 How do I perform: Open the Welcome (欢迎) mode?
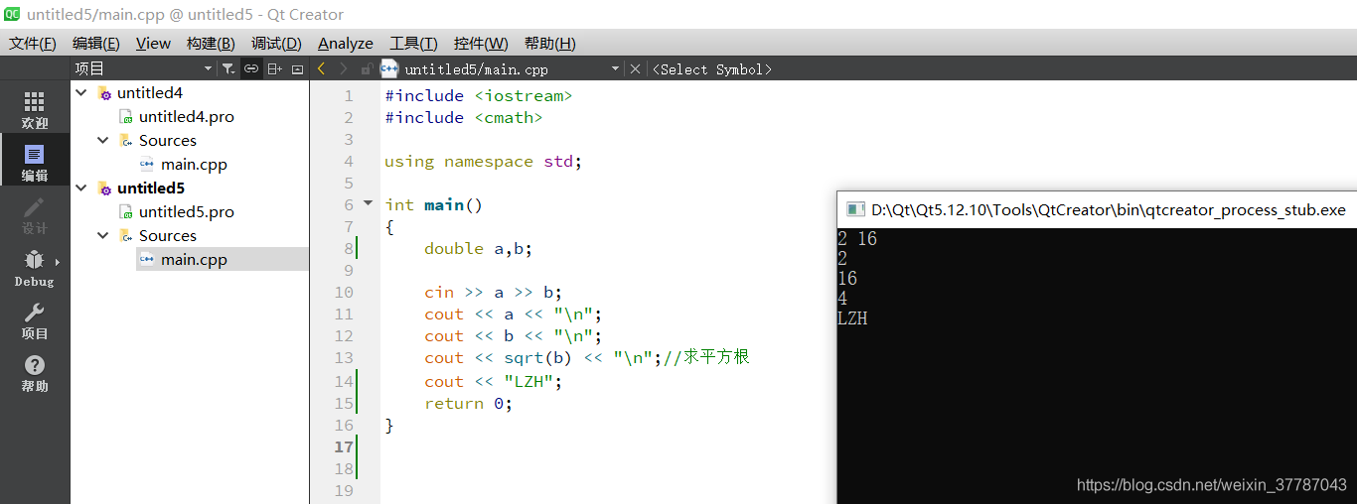(35, 109)
